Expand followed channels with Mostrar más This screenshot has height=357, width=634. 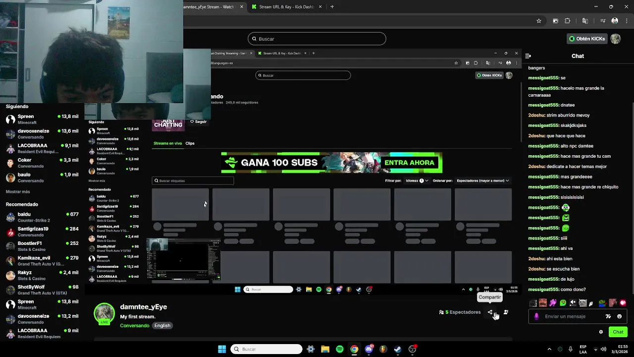(18, 191)
